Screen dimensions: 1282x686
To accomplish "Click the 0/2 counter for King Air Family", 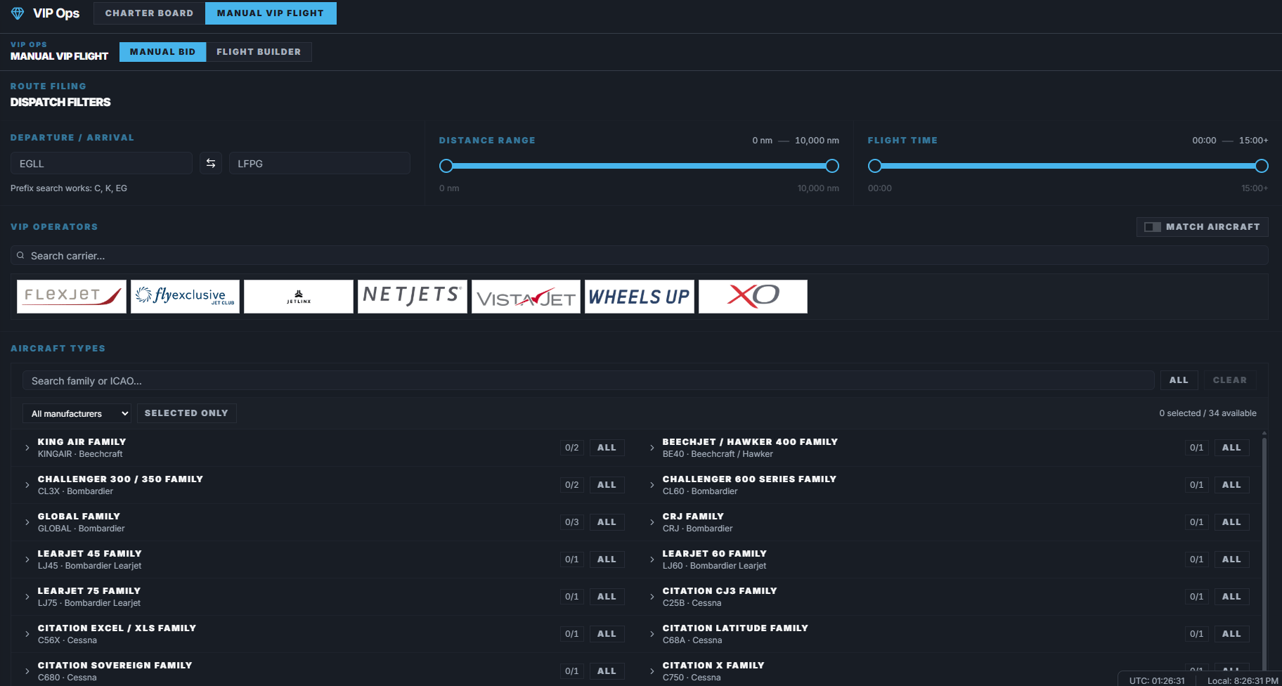I will [572, 448].
